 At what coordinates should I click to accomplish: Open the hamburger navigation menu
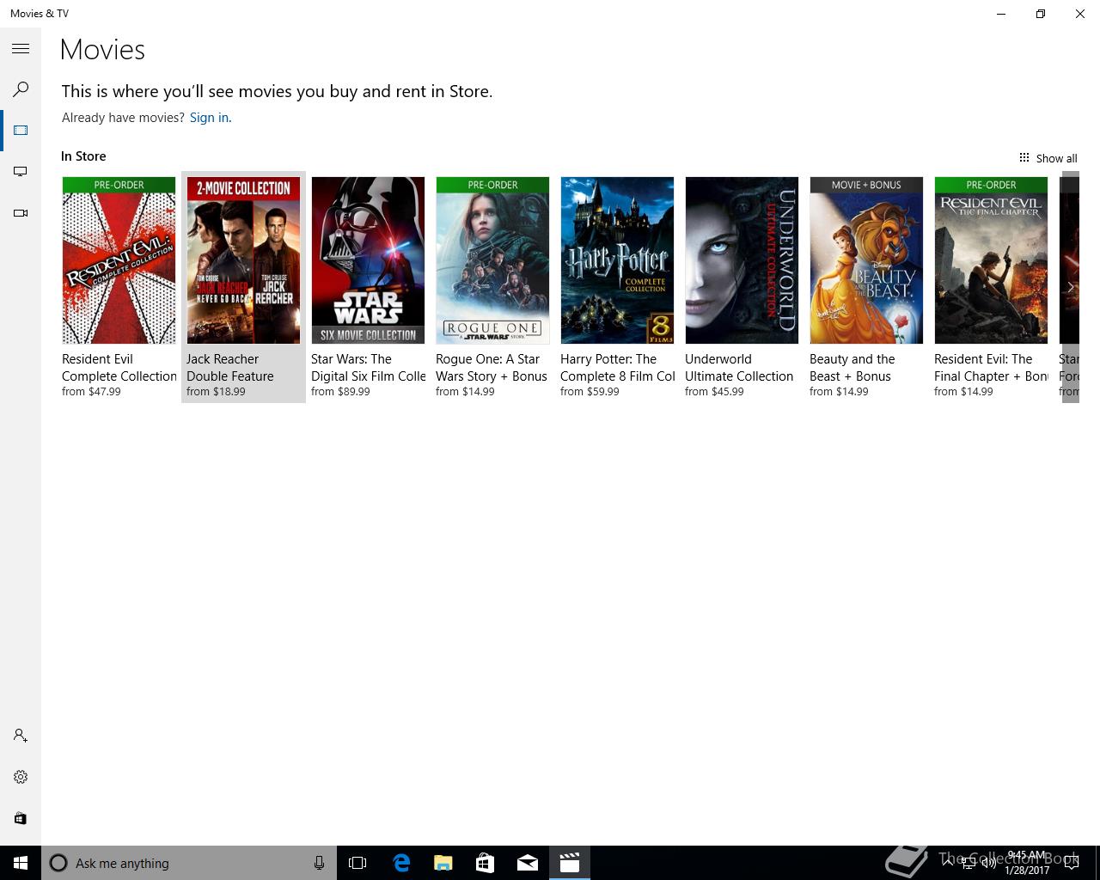[x=21, y=49]
